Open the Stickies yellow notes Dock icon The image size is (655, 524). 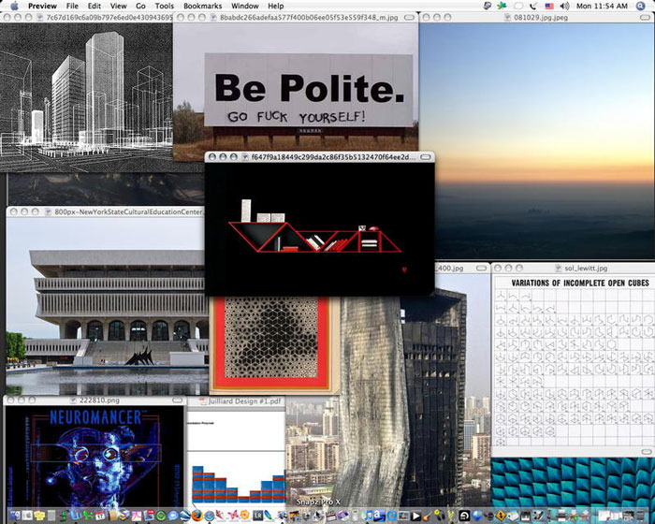coord(39,516)
